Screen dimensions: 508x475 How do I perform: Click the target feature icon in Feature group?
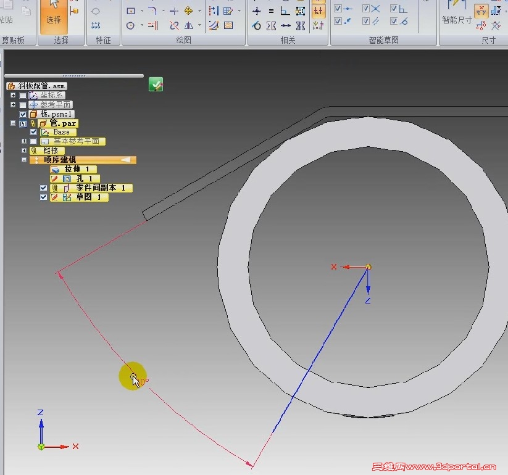tap(96, 12)
